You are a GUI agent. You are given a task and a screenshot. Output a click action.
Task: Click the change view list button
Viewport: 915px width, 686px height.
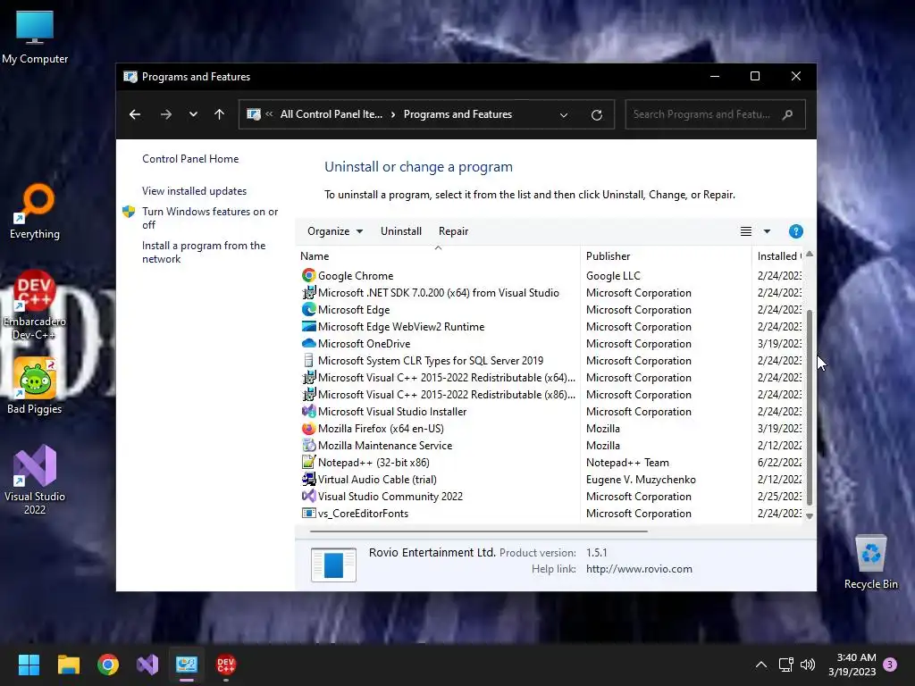[746, 231]
